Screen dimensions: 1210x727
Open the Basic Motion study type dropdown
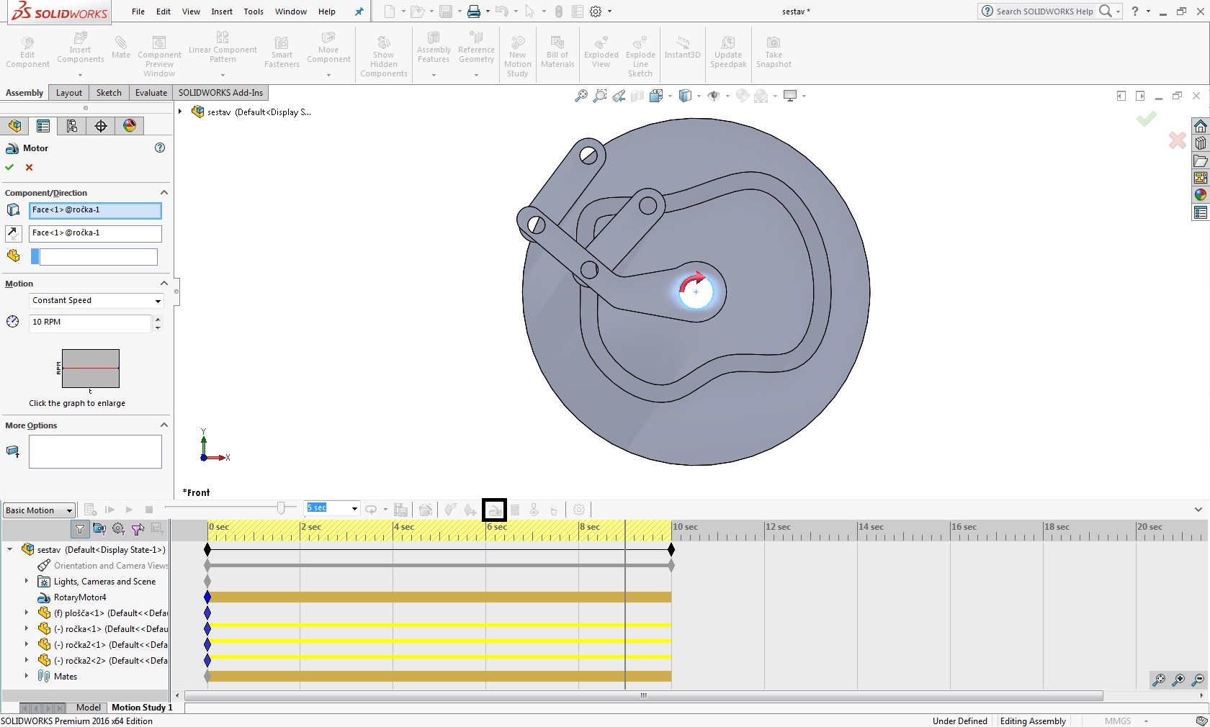(40, 510)
